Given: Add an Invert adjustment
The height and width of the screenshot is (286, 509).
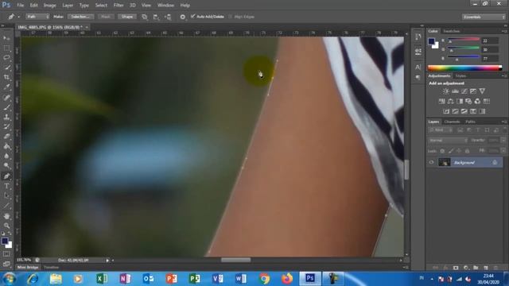Looking at the screenshot, I should point(446,111).
